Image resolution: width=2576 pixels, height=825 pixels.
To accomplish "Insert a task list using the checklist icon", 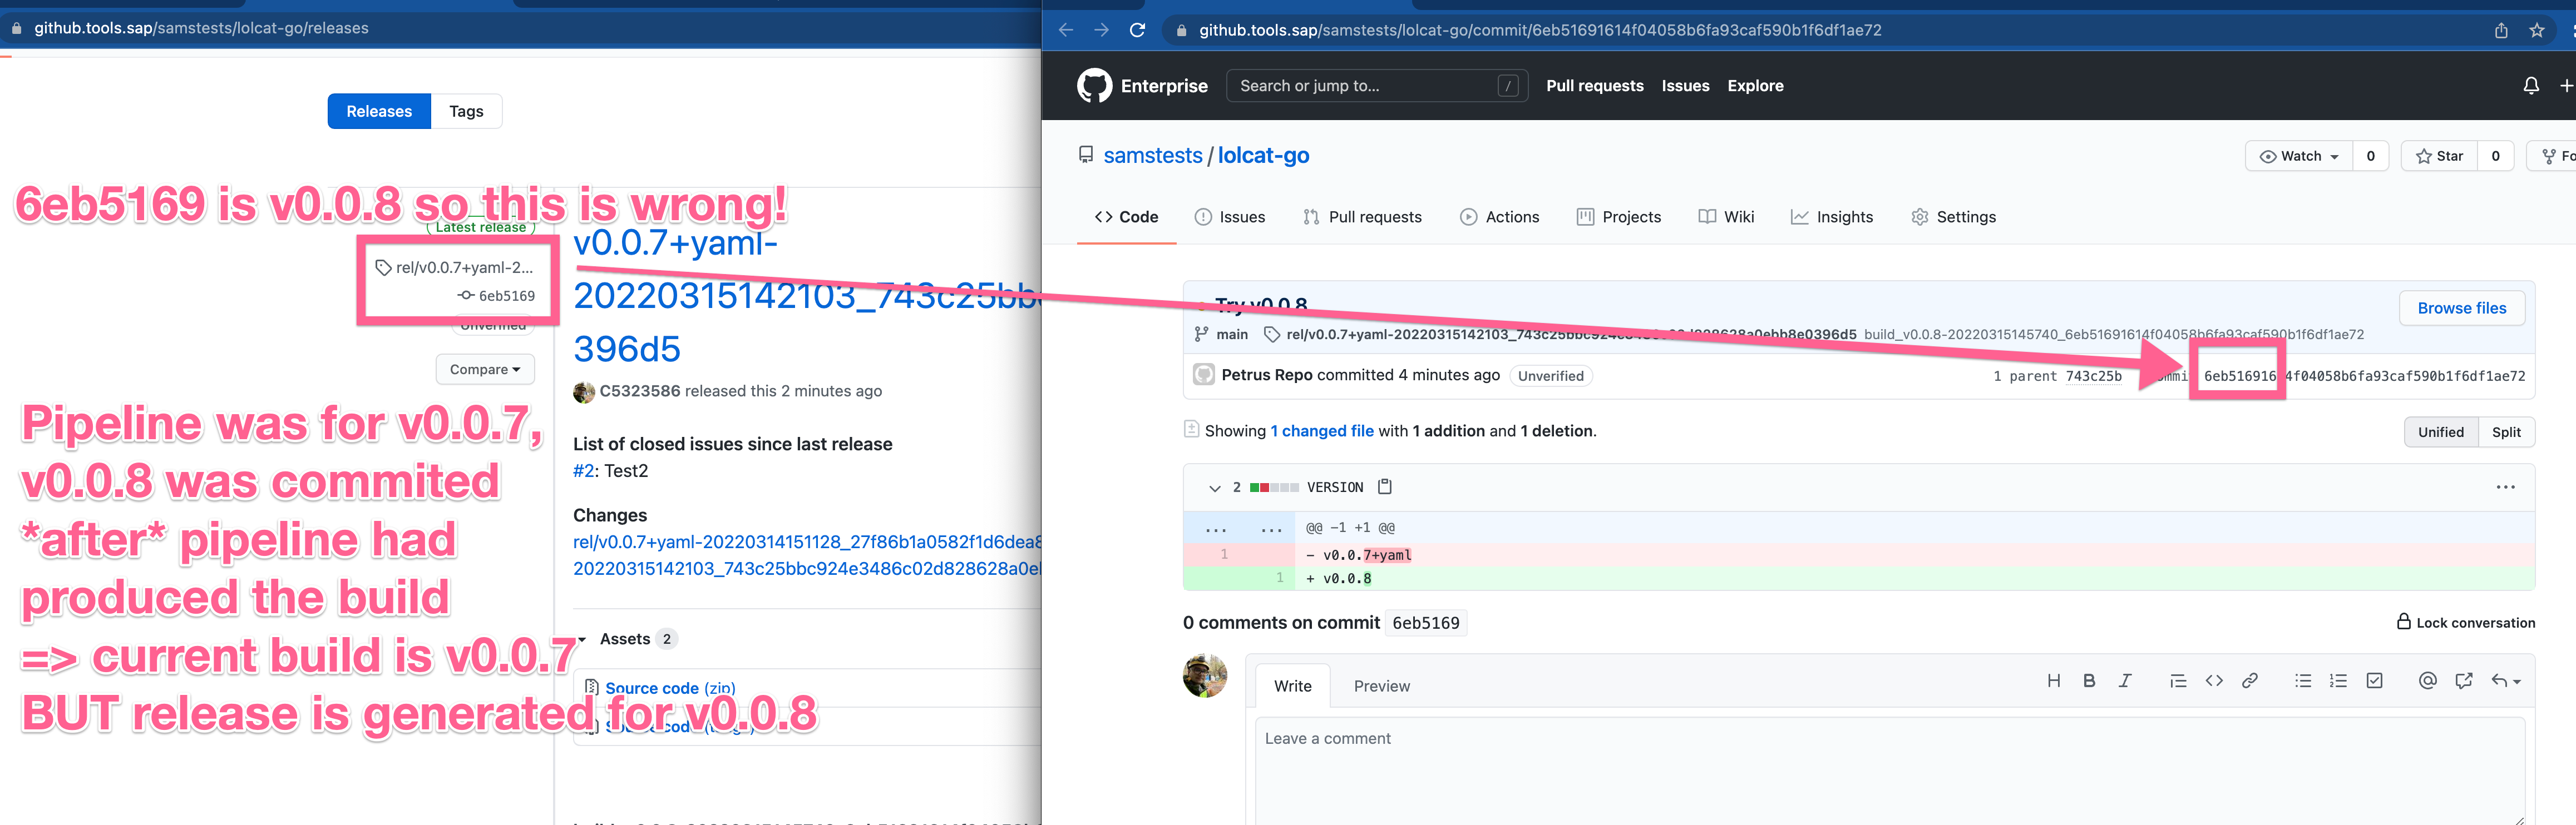I will pyautogui.click(x=2375, y=680).
